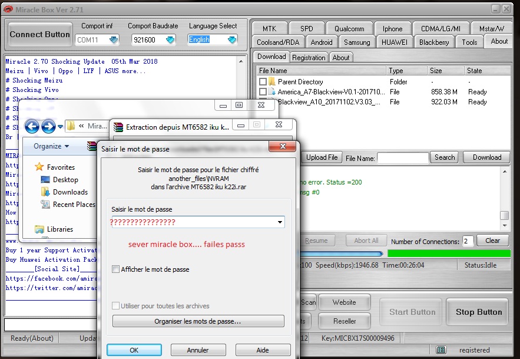The width and height of the screenshot is (520, 359).
Task: Click OK in the password dialog
Action: tap(134, 350)
